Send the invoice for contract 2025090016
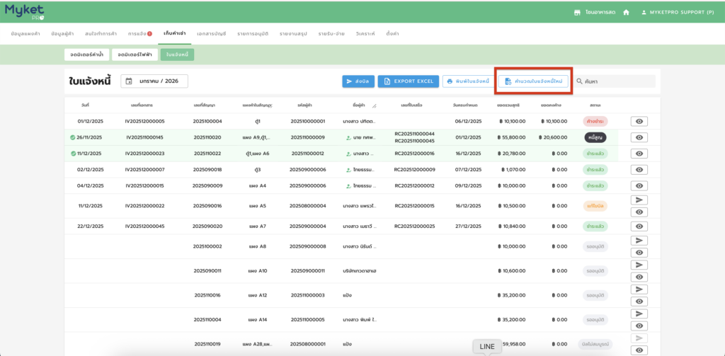This screenshot has height=356, width=725. pos(639,200)
